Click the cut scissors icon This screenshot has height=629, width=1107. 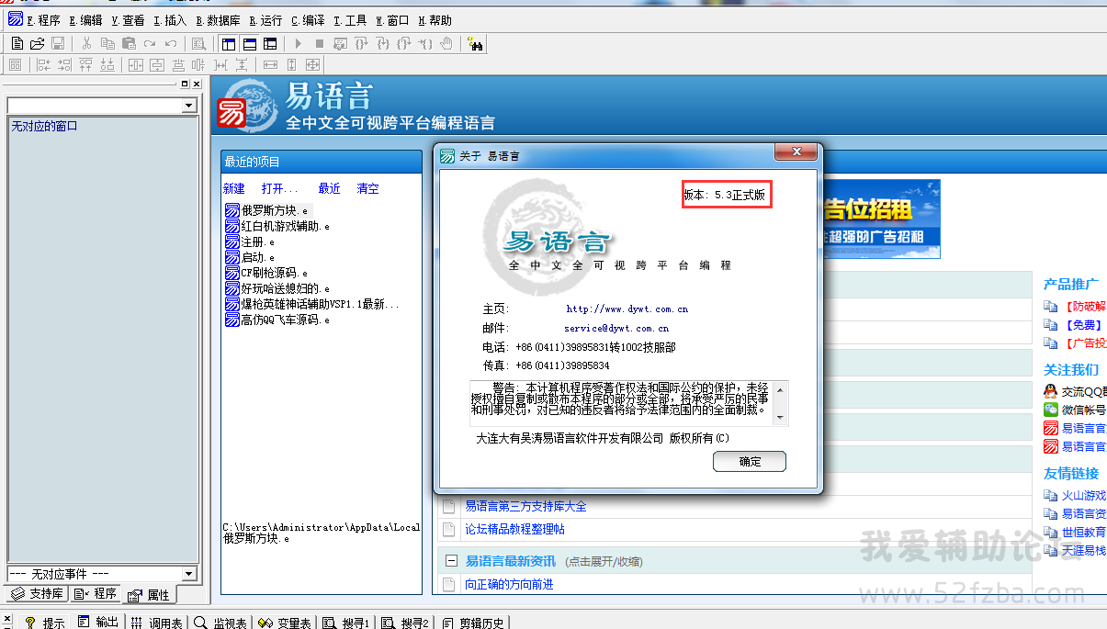click(x=86, y=43)
